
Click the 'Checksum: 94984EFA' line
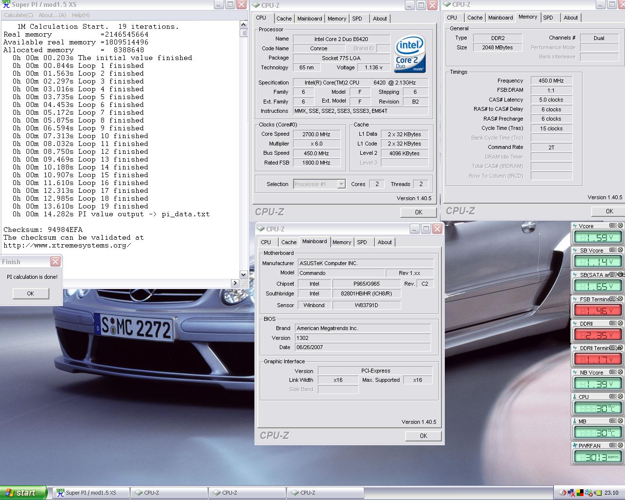[43, 229]
